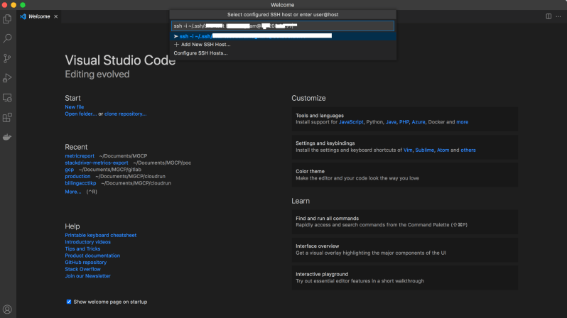Click the Settings and keybindings heading

click(325, 143)
